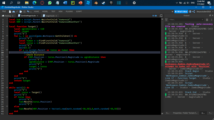Close the Testing tab

point(13,16)
